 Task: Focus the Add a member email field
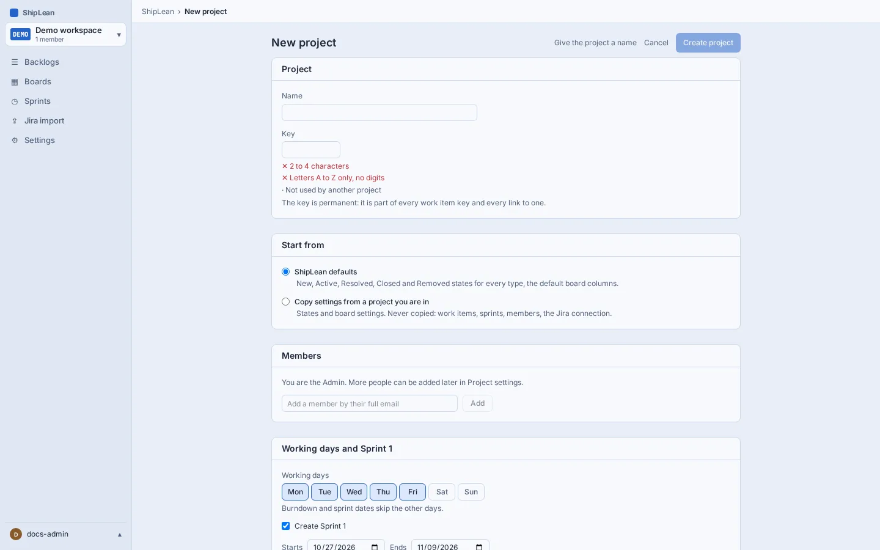(370, 403)
